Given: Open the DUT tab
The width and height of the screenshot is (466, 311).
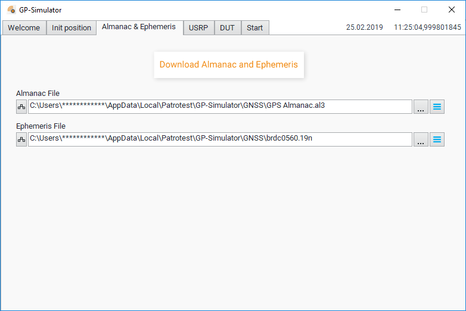Looking at the screenshot, I should pos(228,27).
